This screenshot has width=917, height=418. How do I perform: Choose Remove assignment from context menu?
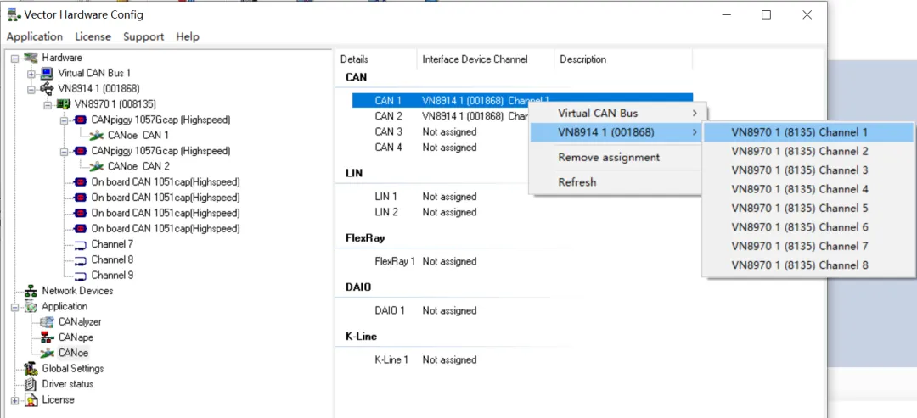[617, 157]
